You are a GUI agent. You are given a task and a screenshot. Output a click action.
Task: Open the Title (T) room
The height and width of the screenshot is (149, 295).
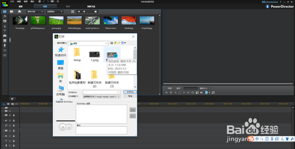pos(5,31)
